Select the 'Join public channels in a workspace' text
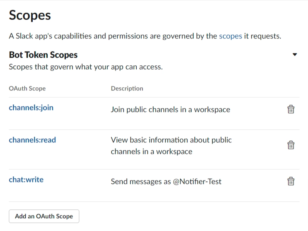This screenshot has width=308, height=231. click(170, 110)
